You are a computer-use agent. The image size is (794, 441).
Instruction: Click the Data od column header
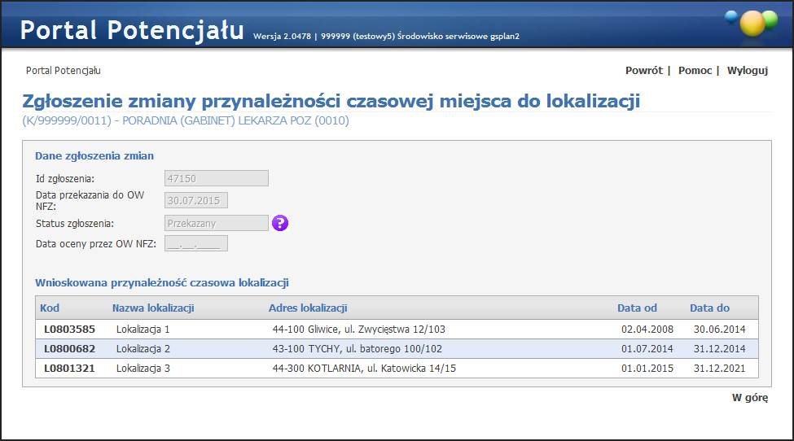(x=637, y=308)
